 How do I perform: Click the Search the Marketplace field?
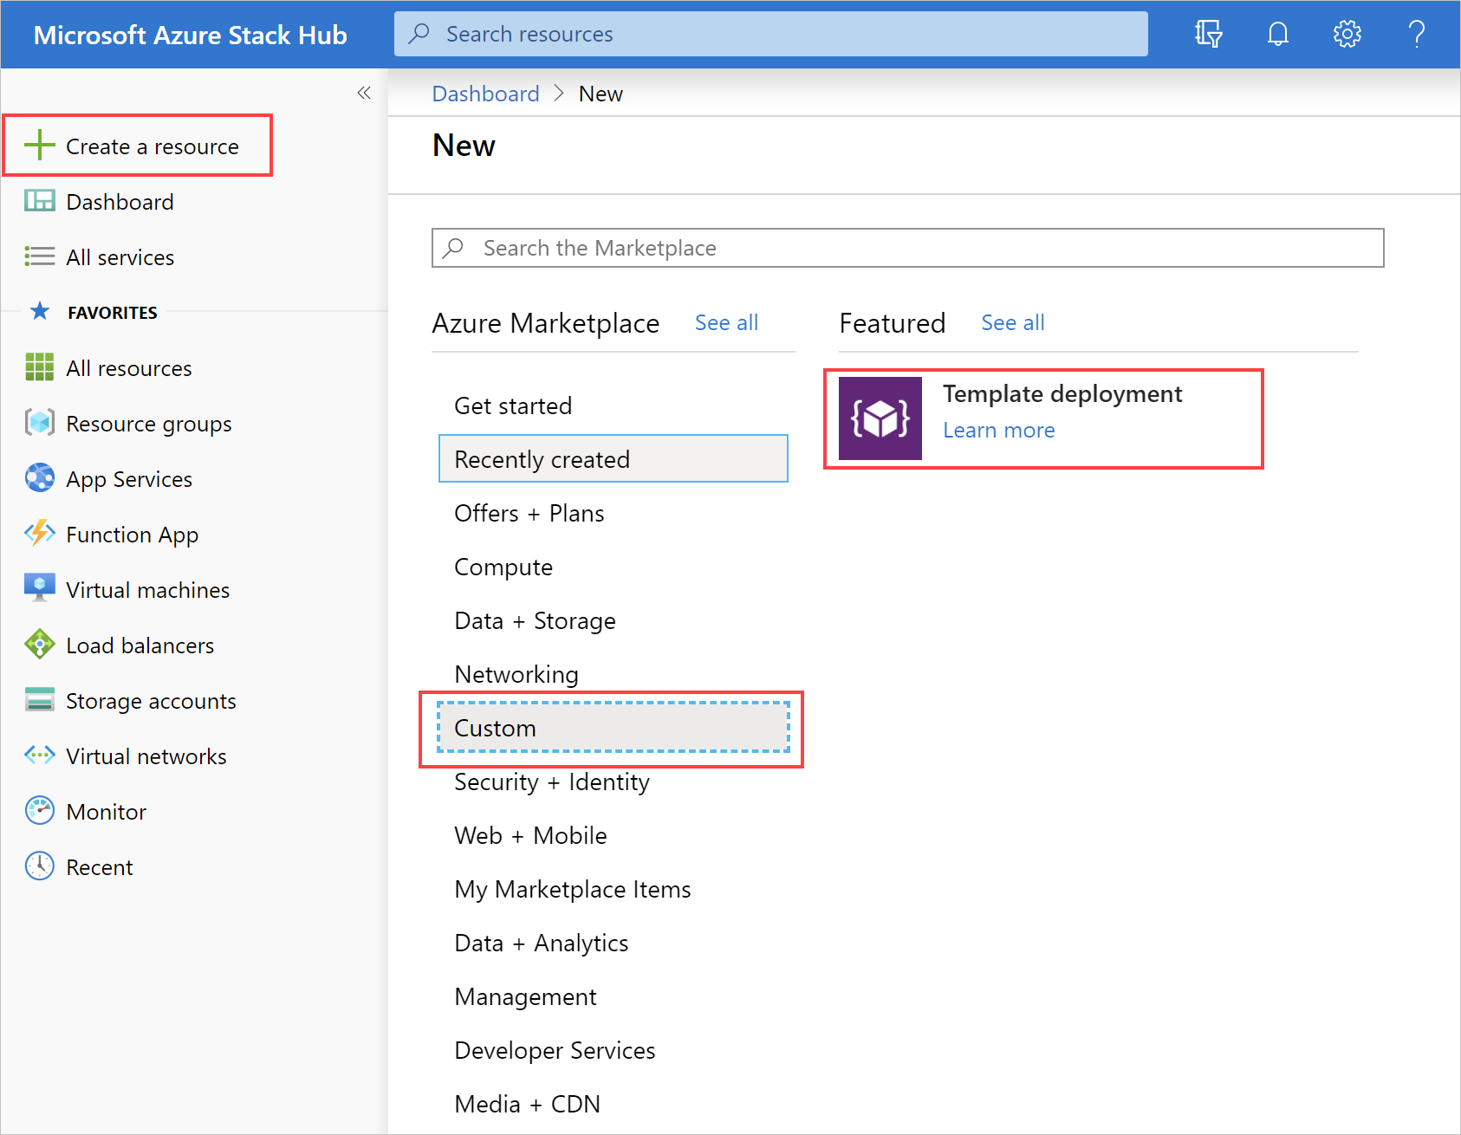[x=907, y=248]
